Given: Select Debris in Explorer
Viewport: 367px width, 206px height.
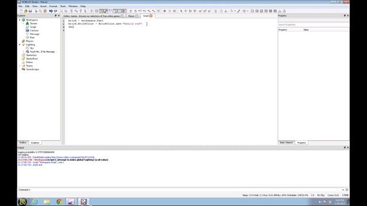Looking at the screenshot, I should (29, 62).
